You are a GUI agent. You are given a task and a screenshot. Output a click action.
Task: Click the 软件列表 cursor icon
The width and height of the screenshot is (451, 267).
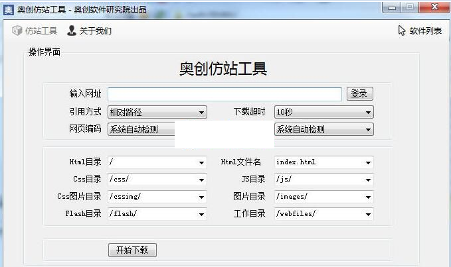(x=402, y=30)
